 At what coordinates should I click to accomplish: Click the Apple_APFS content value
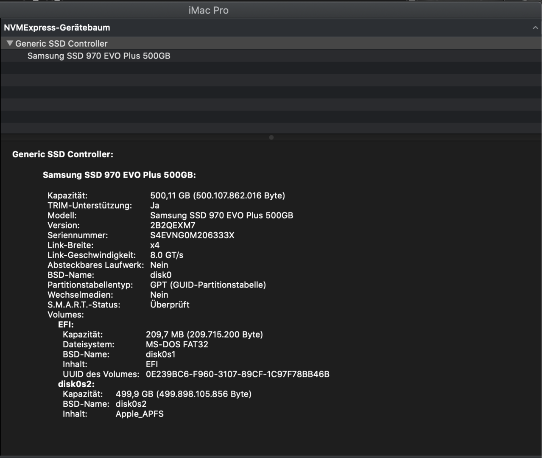(140, 414)
